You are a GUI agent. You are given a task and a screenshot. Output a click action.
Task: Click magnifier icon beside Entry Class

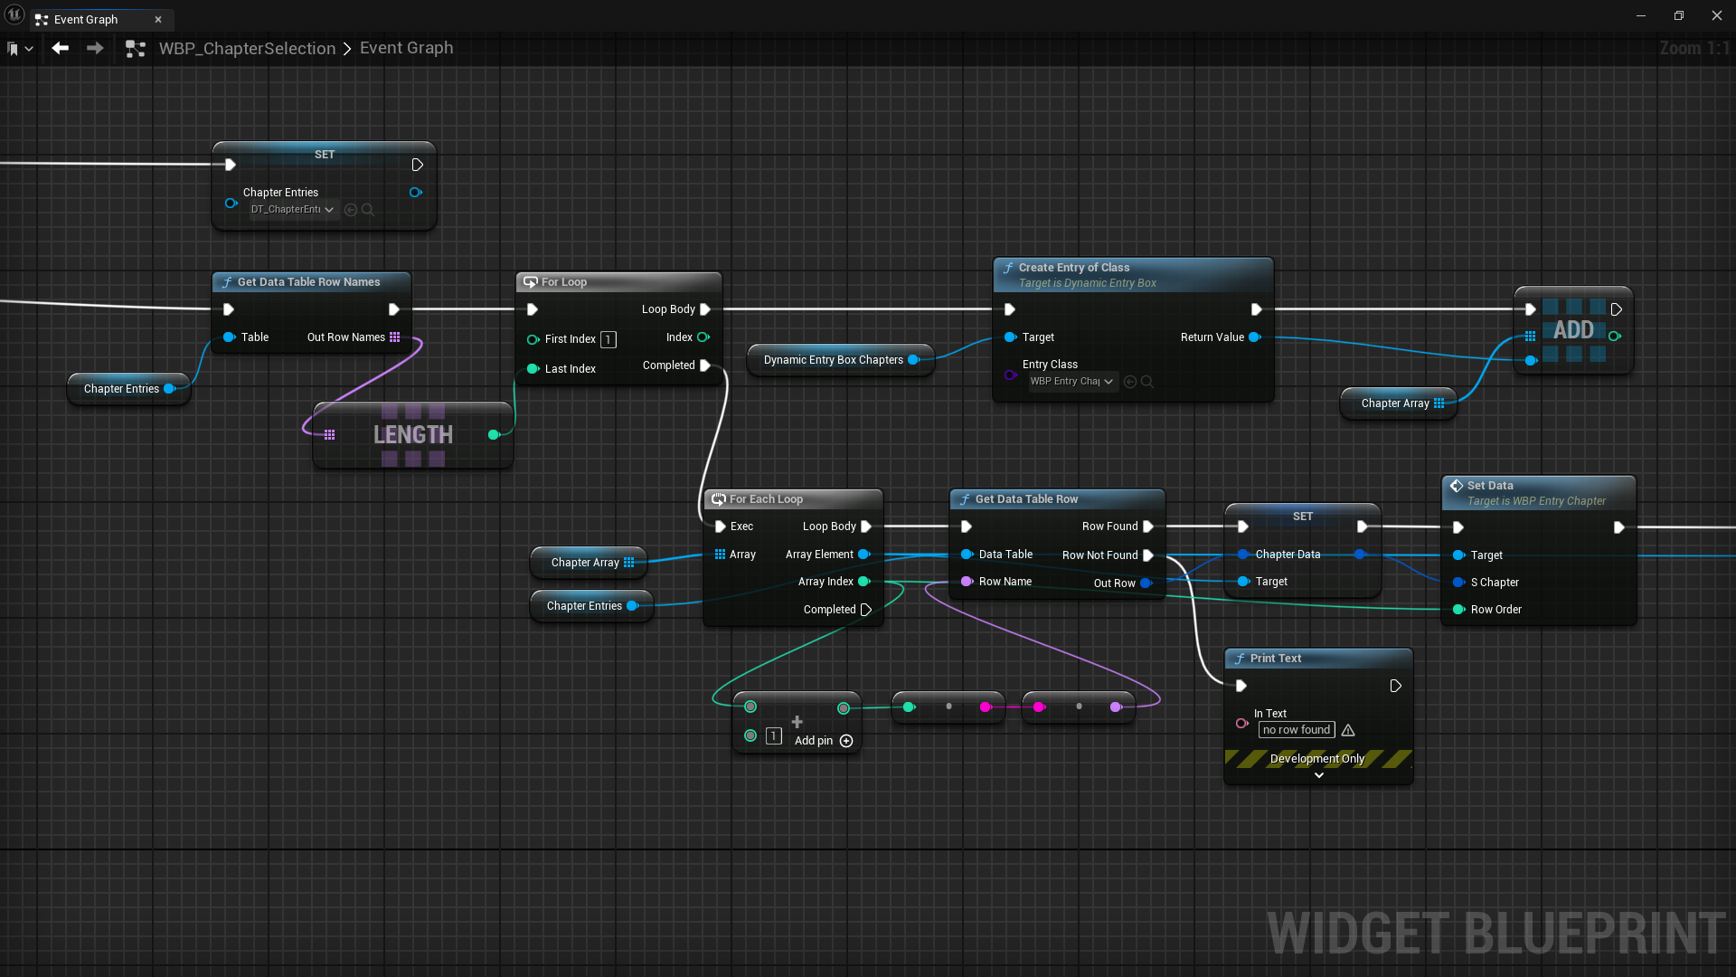[x=1147, y=382]
